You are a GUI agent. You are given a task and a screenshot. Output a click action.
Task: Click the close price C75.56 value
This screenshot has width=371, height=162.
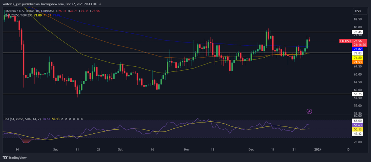click(x=95, y=11)
